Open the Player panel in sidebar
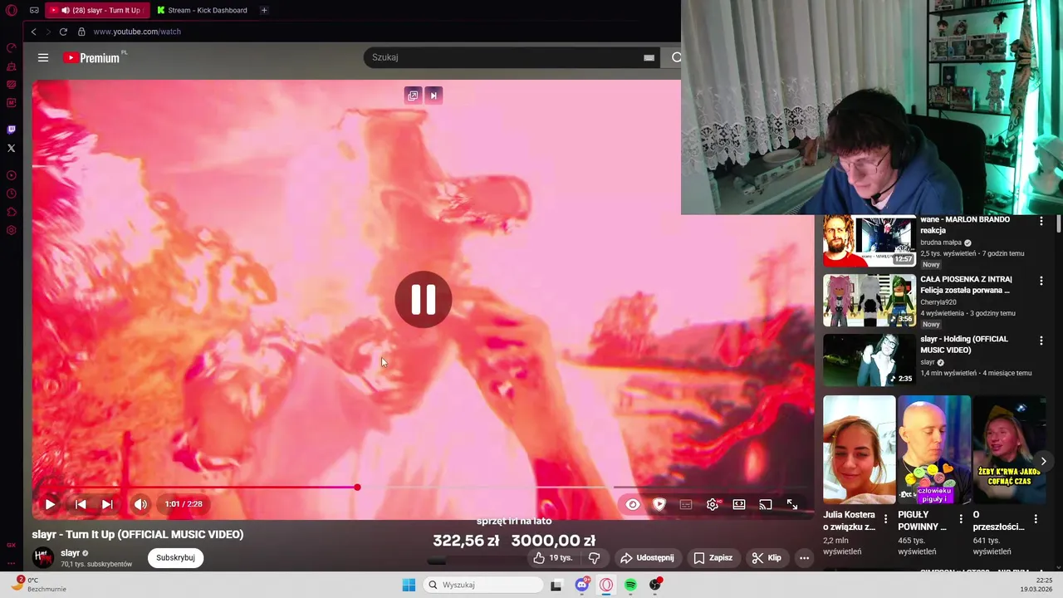Screen dimensions: 1063x598 (x=12, y=175)
